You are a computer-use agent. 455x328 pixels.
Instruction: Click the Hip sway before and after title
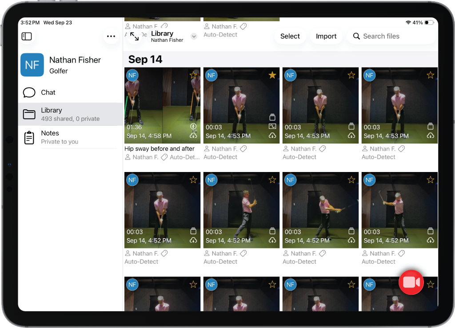tap(160, 148)
